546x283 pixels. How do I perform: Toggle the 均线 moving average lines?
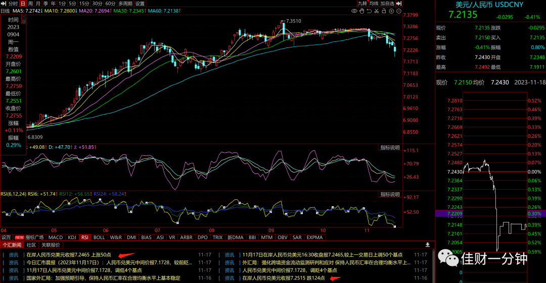tap(374, 4)
